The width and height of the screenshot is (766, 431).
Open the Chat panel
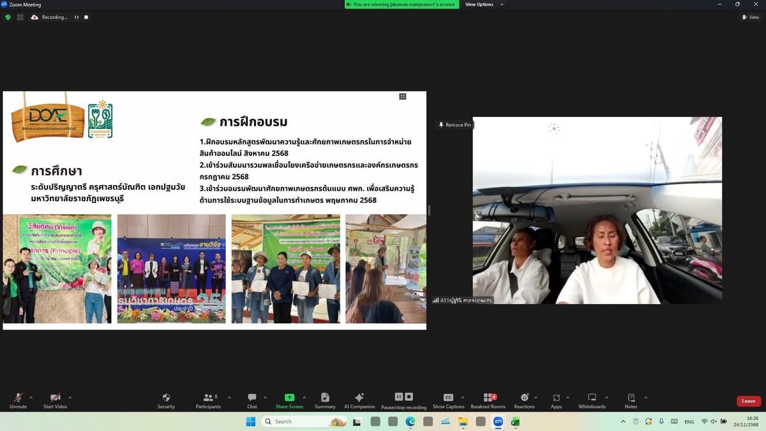click(252, 398)
